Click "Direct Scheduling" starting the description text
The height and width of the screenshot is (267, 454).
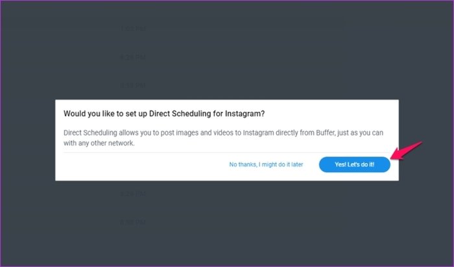pos(90,132)
